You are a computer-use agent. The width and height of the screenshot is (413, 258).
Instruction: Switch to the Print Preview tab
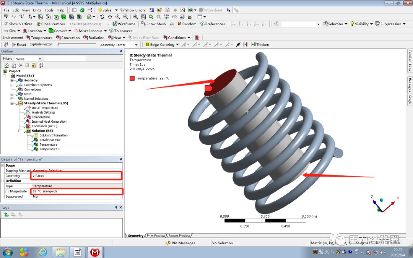click(x=157, y=235)
